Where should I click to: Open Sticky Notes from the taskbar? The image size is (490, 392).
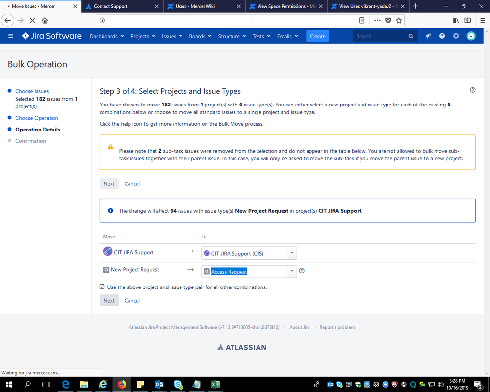140,384
